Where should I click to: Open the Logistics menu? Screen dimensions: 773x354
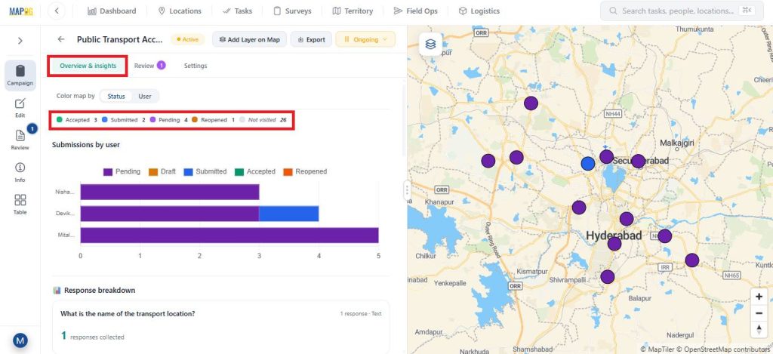[x=479, y=11]
